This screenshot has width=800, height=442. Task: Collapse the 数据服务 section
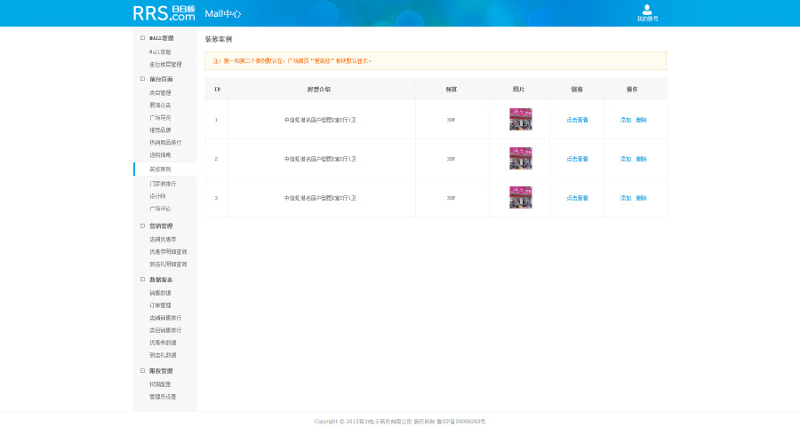142,279
